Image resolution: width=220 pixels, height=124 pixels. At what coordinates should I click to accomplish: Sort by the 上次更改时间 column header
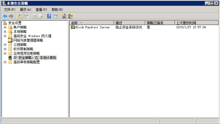point(197,23)
